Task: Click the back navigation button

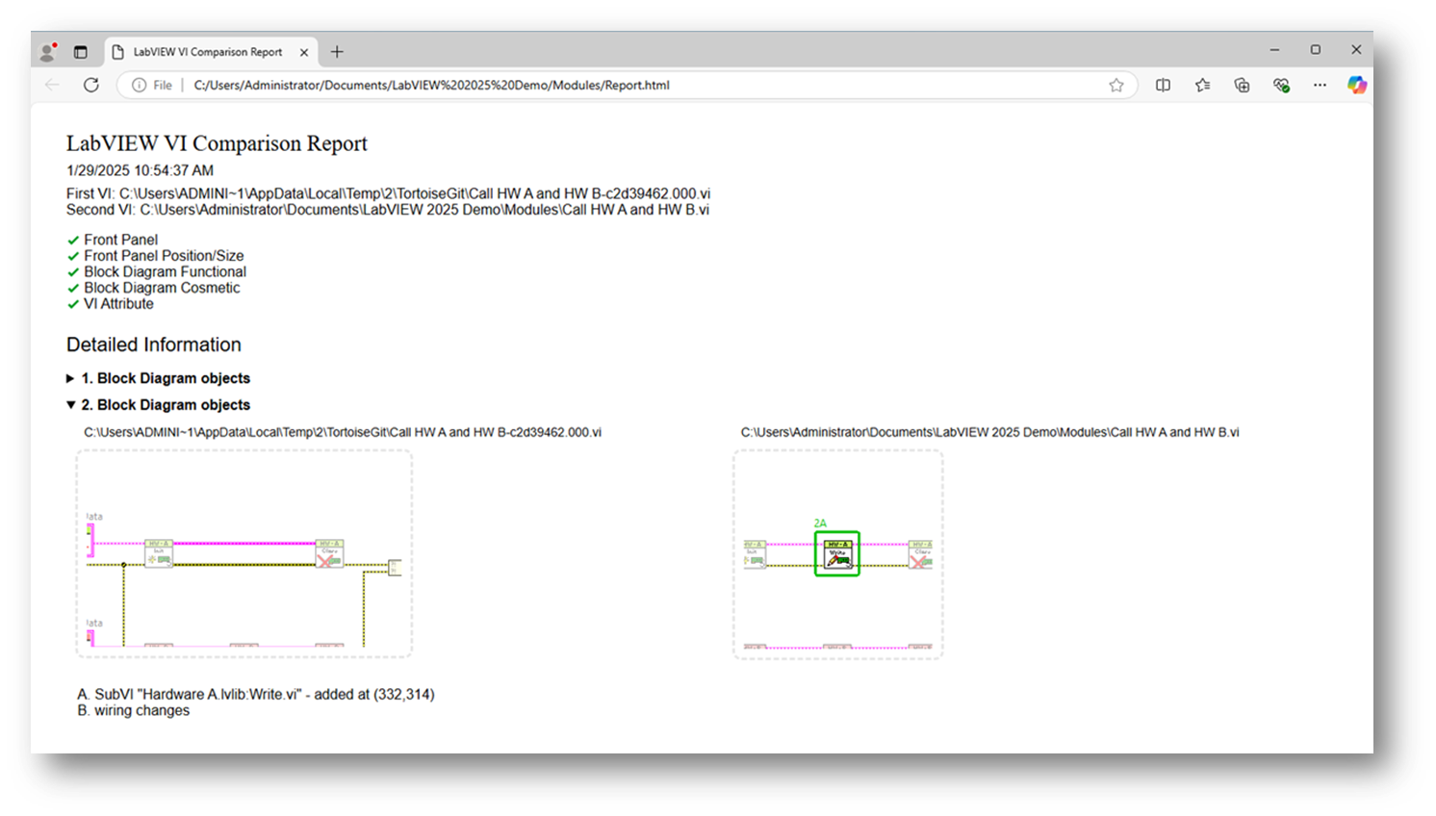Action: pos(51,85)
